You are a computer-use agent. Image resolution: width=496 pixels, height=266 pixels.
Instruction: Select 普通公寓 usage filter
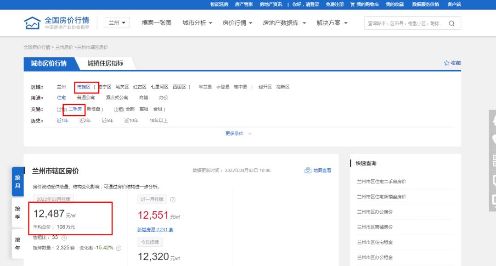(85, 98)
